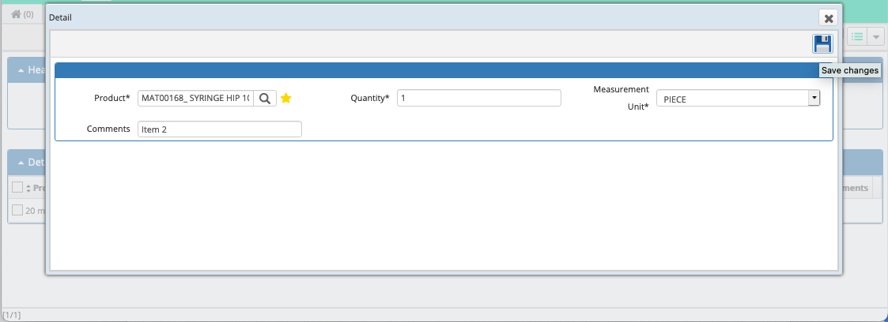This screenshot has width=888, height=322.
Task: Open list view icon in background toolbar
Action: pos(858,37)
